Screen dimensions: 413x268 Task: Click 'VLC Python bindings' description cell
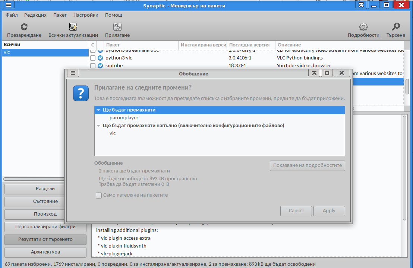(x=299, y=58)
